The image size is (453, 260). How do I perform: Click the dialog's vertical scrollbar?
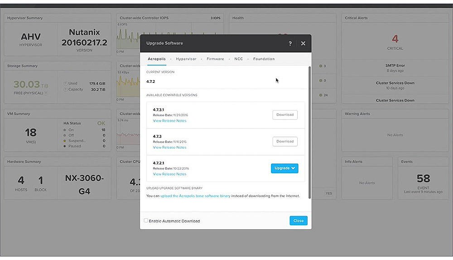click(310, 133)
